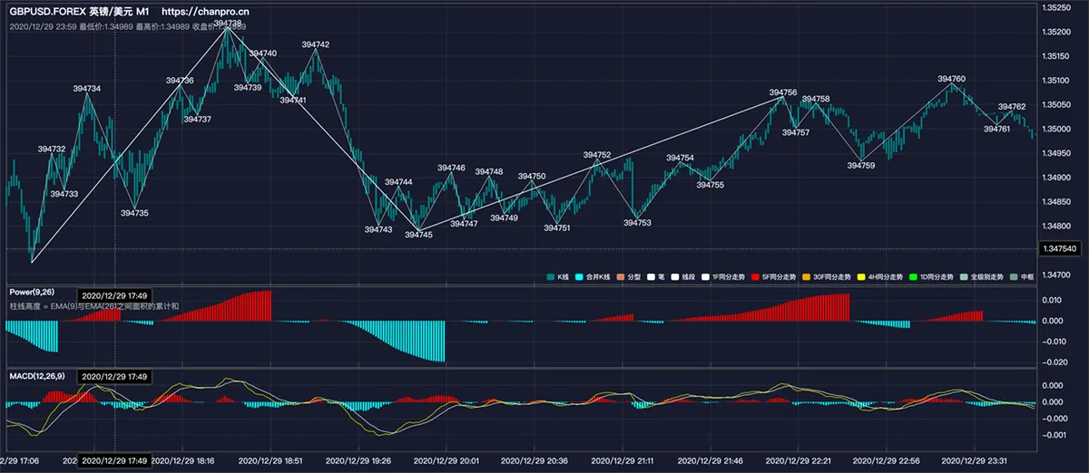Click the current price tag 1.347540
This screenshot has height=473, width=1089.
coord(1060,248)
